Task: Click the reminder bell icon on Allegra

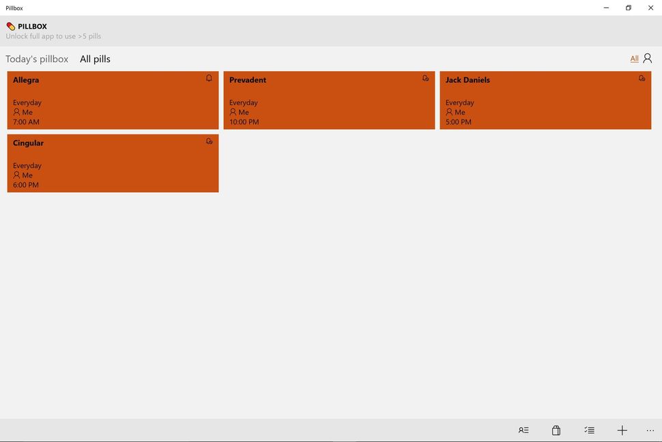Action: click(x=210, y=78)
